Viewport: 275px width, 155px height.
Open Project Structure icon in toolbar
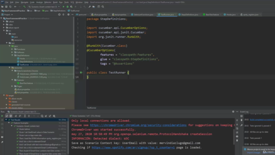94,7
